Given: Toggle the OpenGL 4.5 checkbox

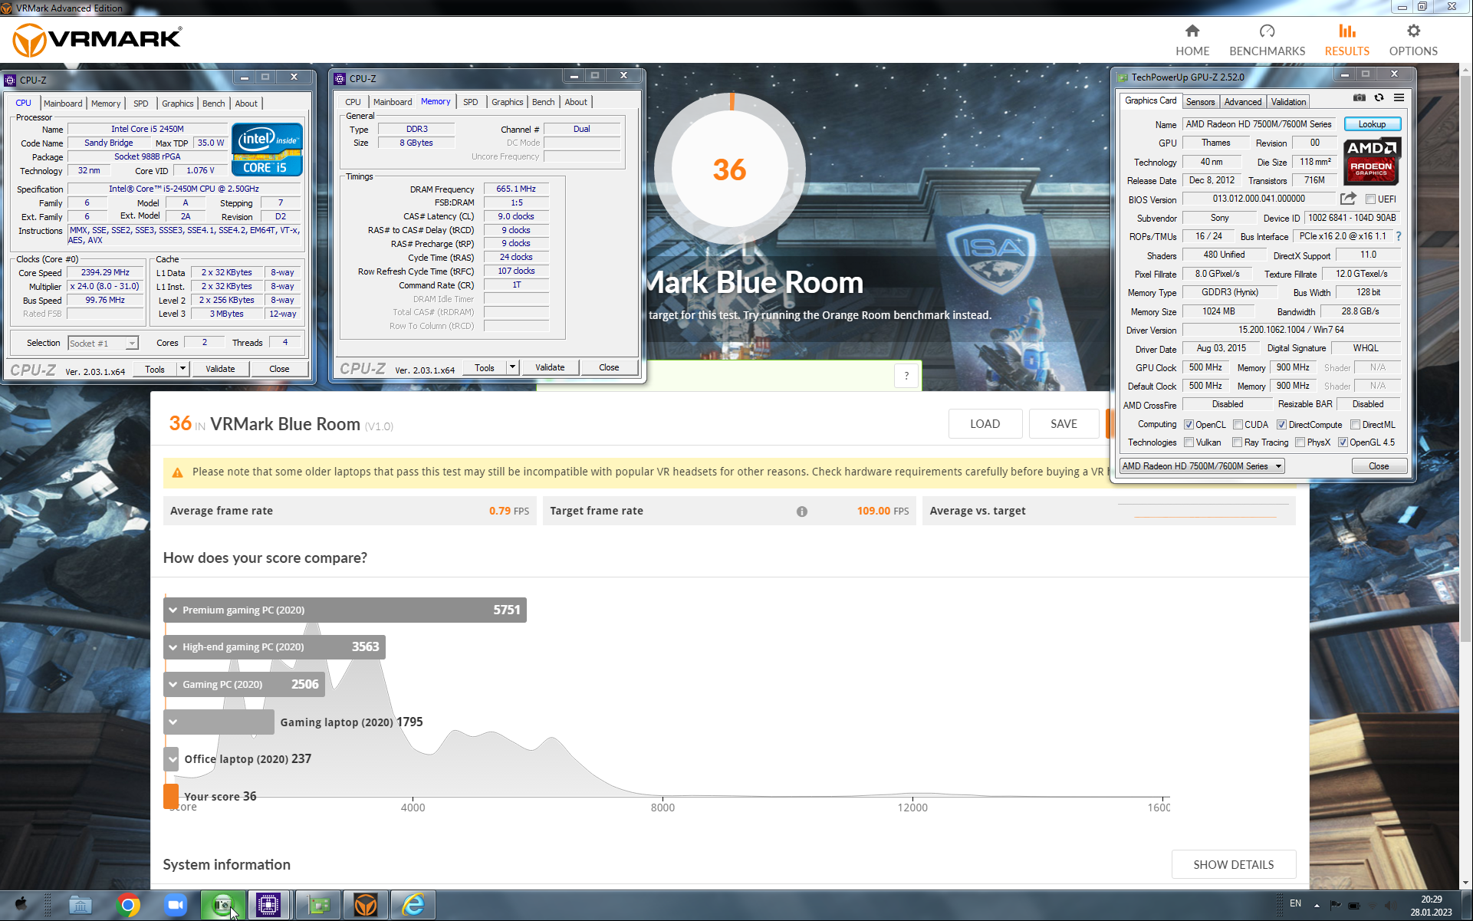Looking at the screenshot, I should (1343, 442).
